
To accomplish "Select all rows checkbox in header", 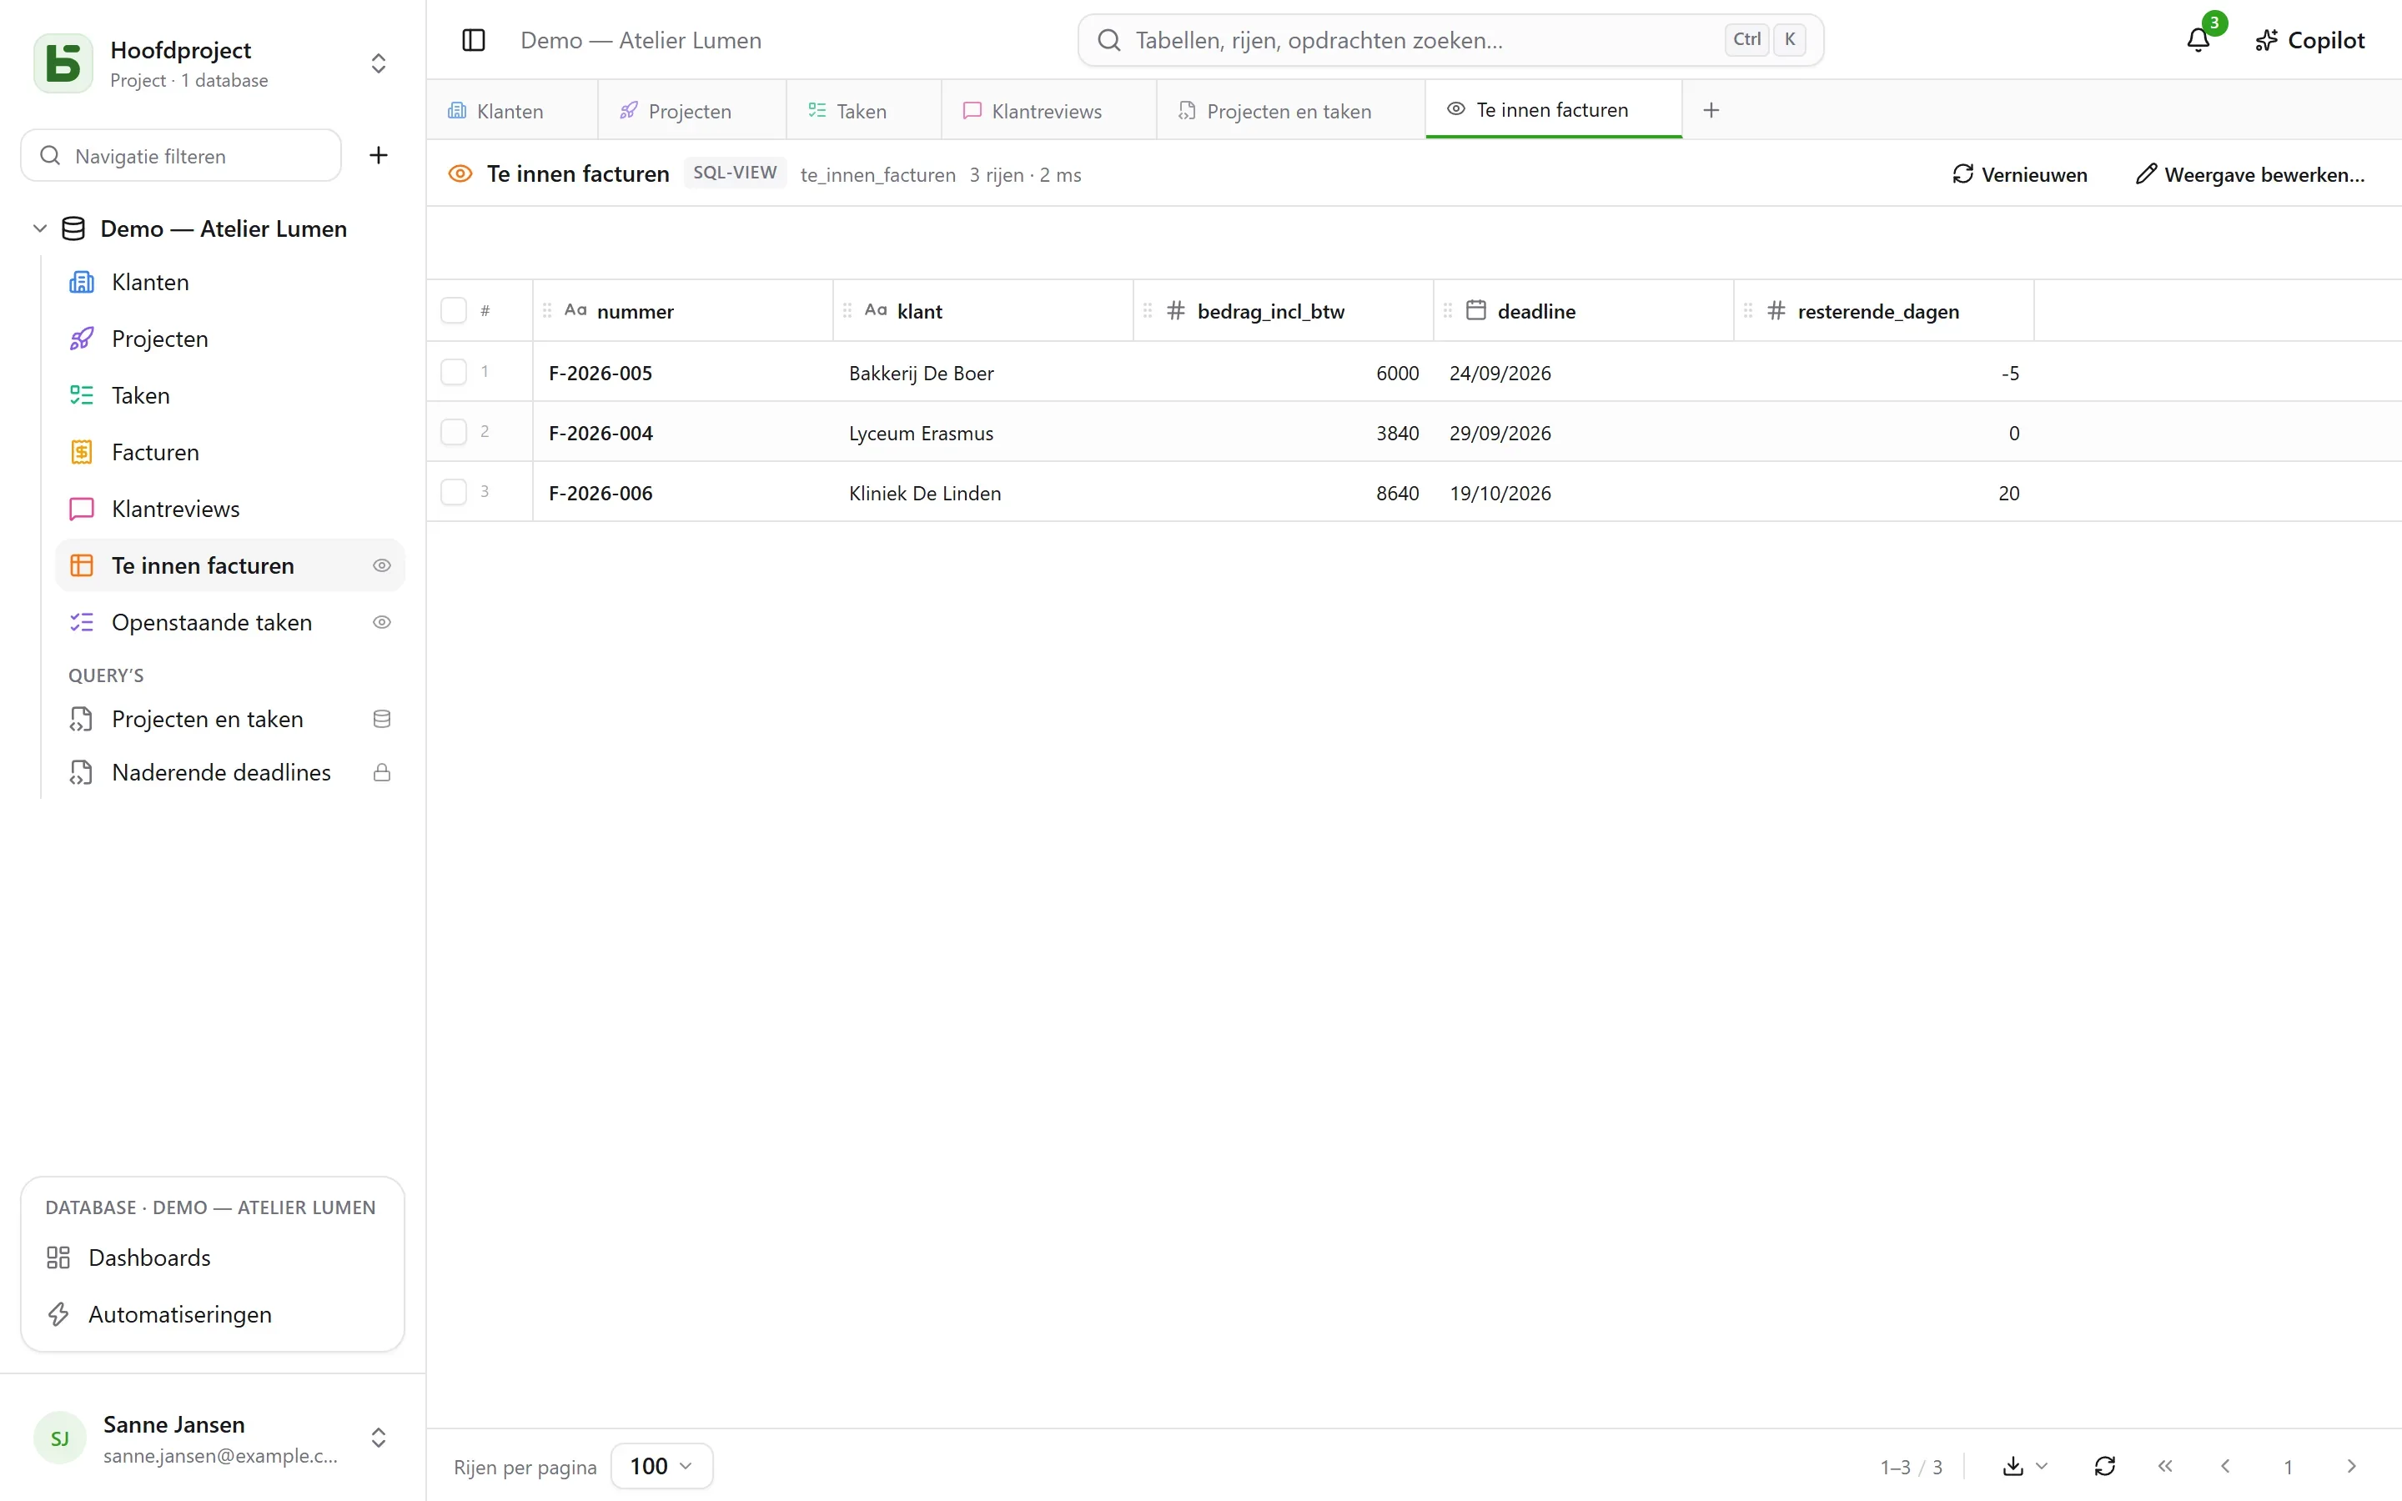I will click(x=454, y=311).
